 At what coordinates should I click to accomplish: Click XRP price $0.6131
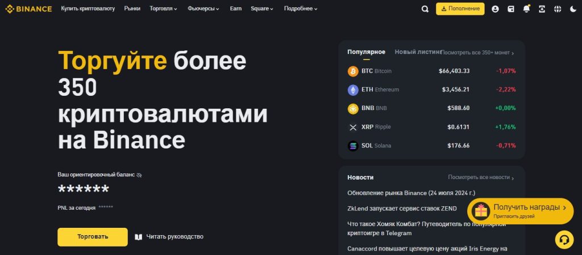click(459, 127)
